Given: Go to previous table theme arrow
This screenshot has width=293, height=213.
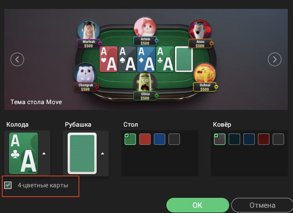Looking at the screenshot, I should point(17,59).
